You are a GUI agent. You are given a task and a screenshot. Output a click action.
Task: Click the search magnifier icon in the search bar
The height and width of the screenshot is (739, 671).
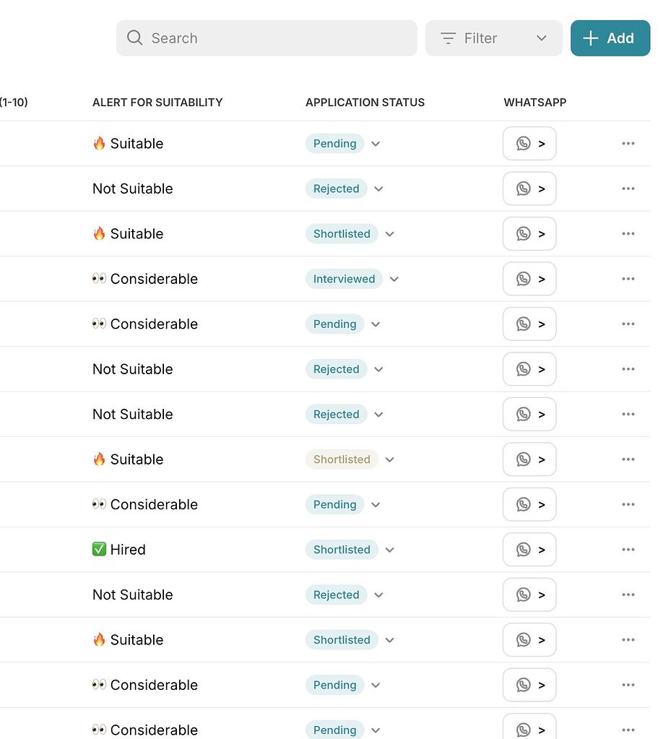click(x=135, y=38)
